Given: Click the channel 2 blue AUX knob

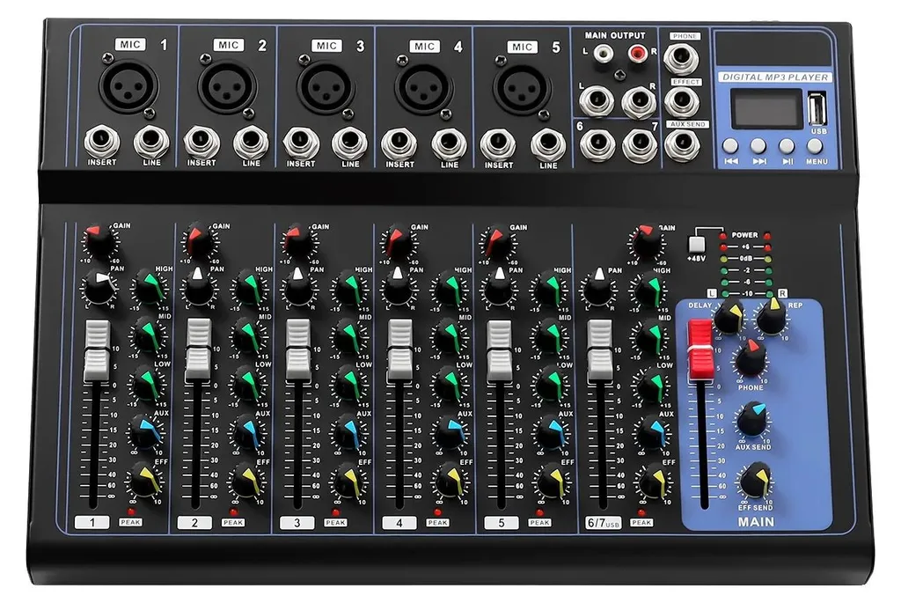Looking at the screenshot, I should [x=247, y=434].
